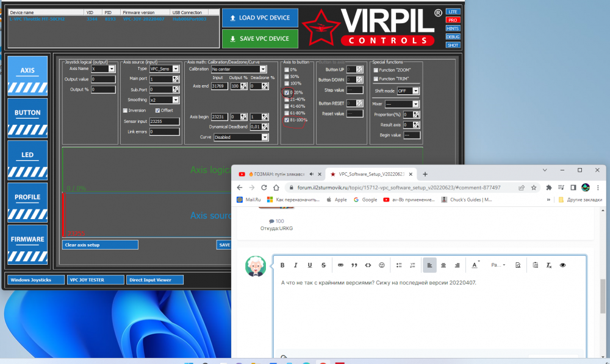Toggle strikethrough in forum editor
Viewport: 610px width, 364px height.
coord(323,265)
